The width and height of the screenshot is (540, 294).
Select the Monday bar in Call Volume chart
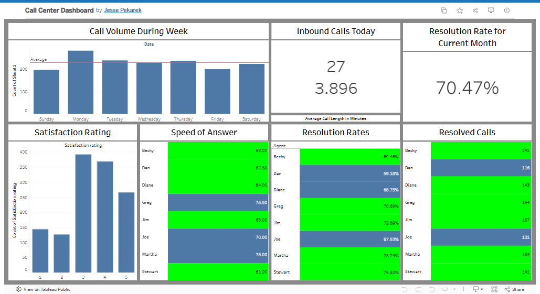81,82
